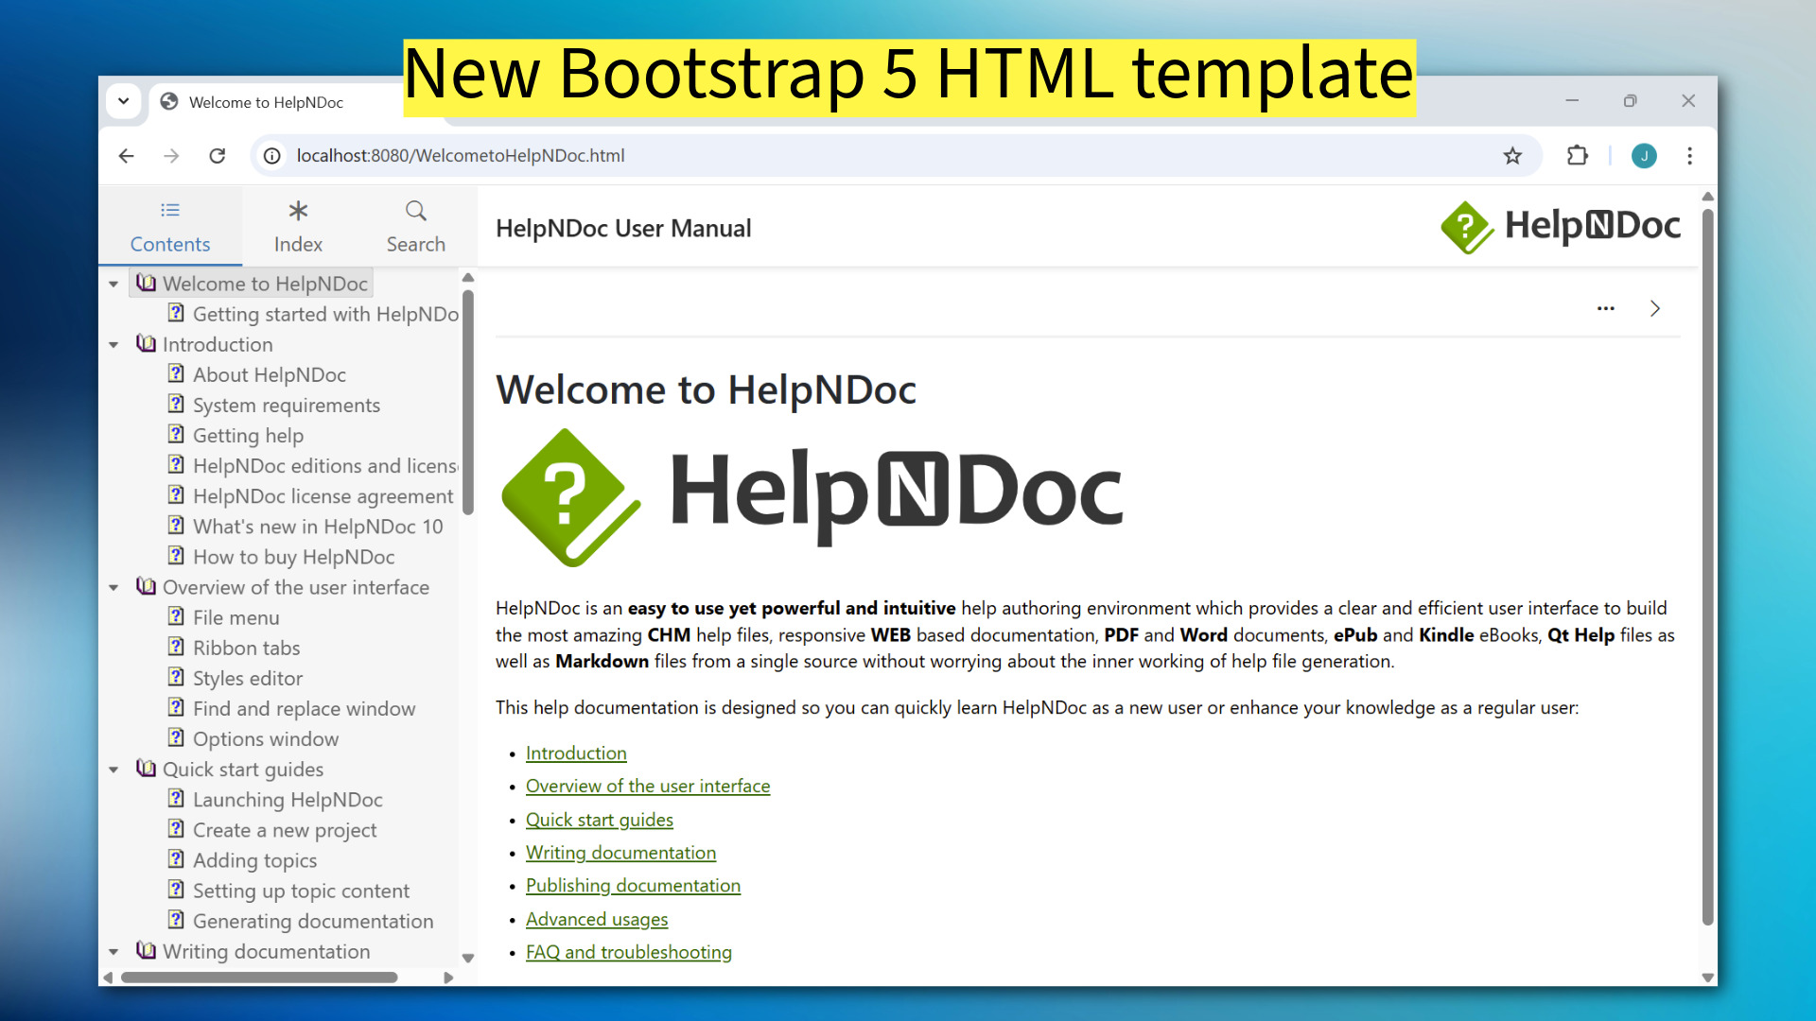Click the topic icon beside File menu
This screenshot has height=1021, width=1816.
click(176, 616)
